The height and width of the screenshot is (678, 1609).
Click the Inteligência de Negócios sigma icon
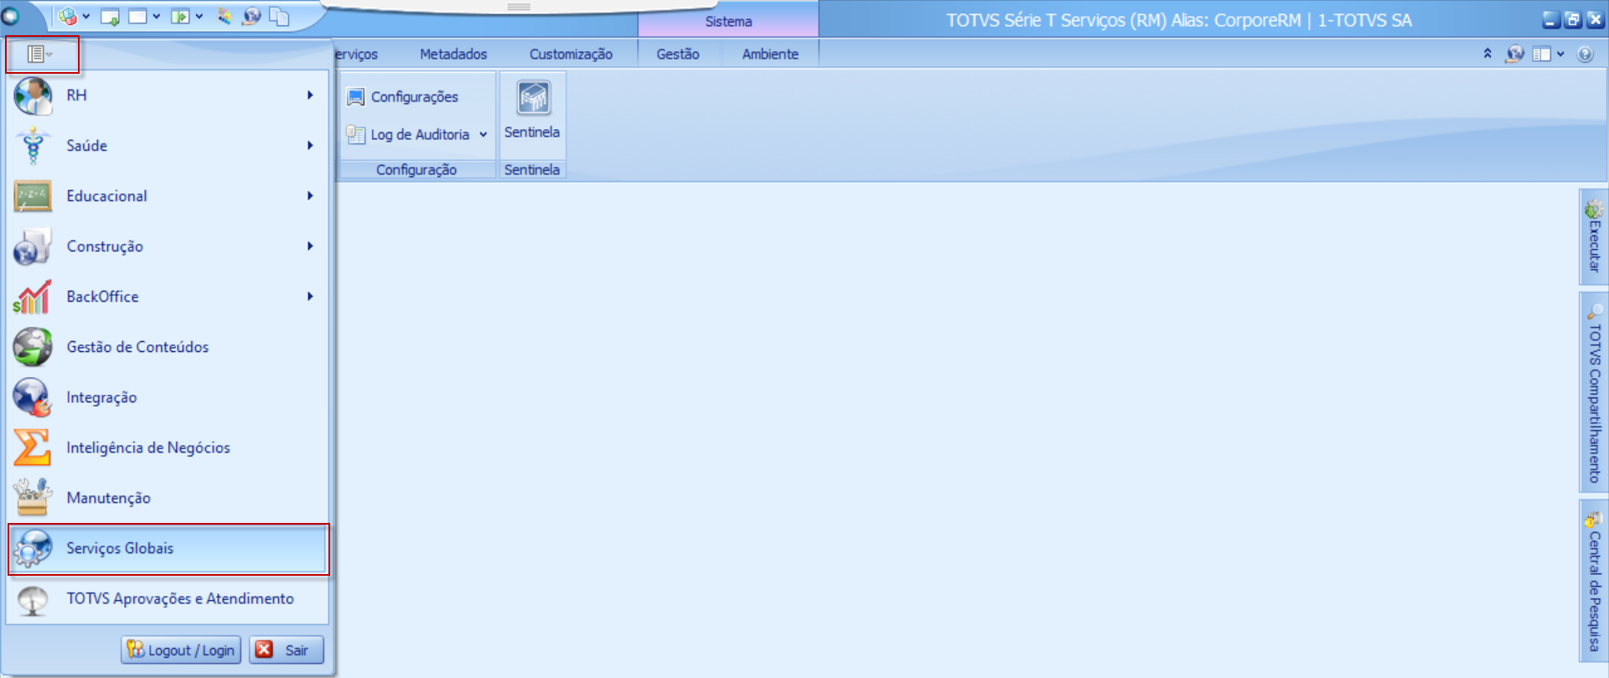coord(33,448)
